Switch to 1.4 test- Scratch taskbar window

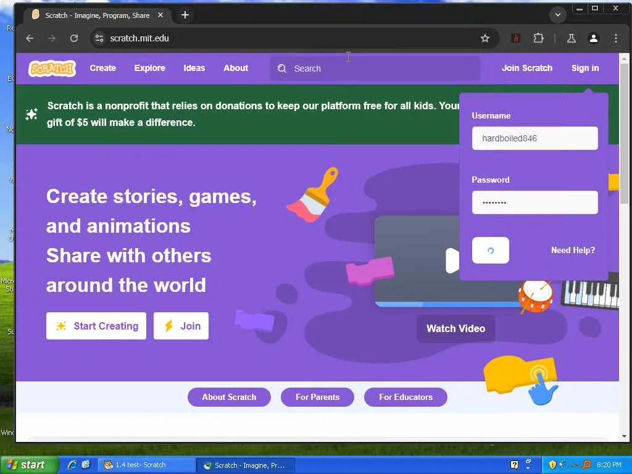tap(147, 465)
